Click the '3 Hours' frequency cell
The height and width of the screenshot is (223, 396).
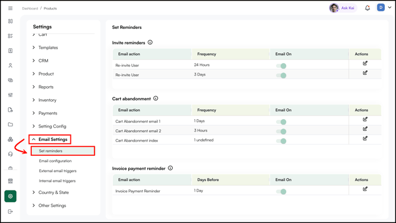click(x=200, y=130)
